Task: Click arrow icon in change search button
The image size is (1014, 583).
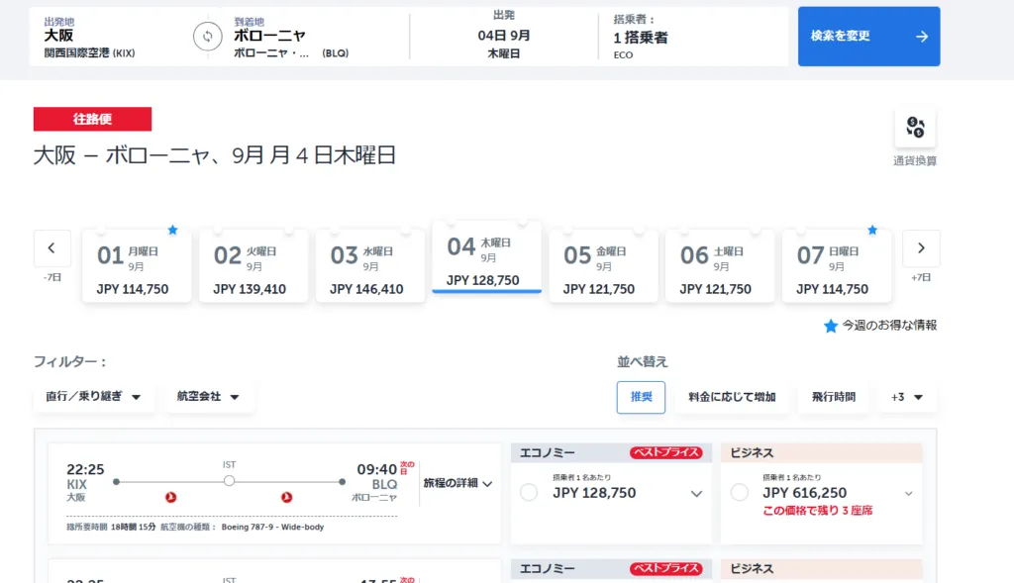Action: tap(922, 37)
